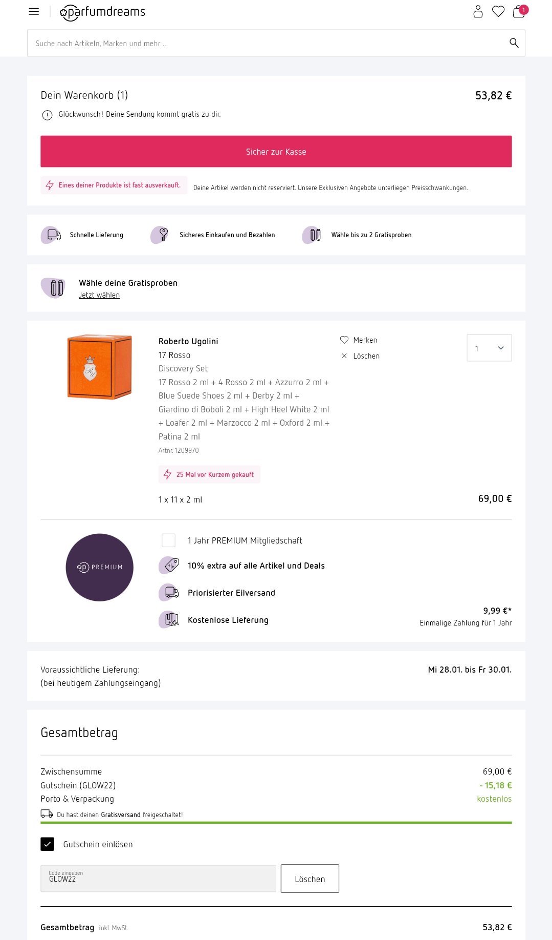Image resolution: width=552 pixels, height=940 pixels.
Task: Click the X icon to delete item
Action: [x=344, y=356]
